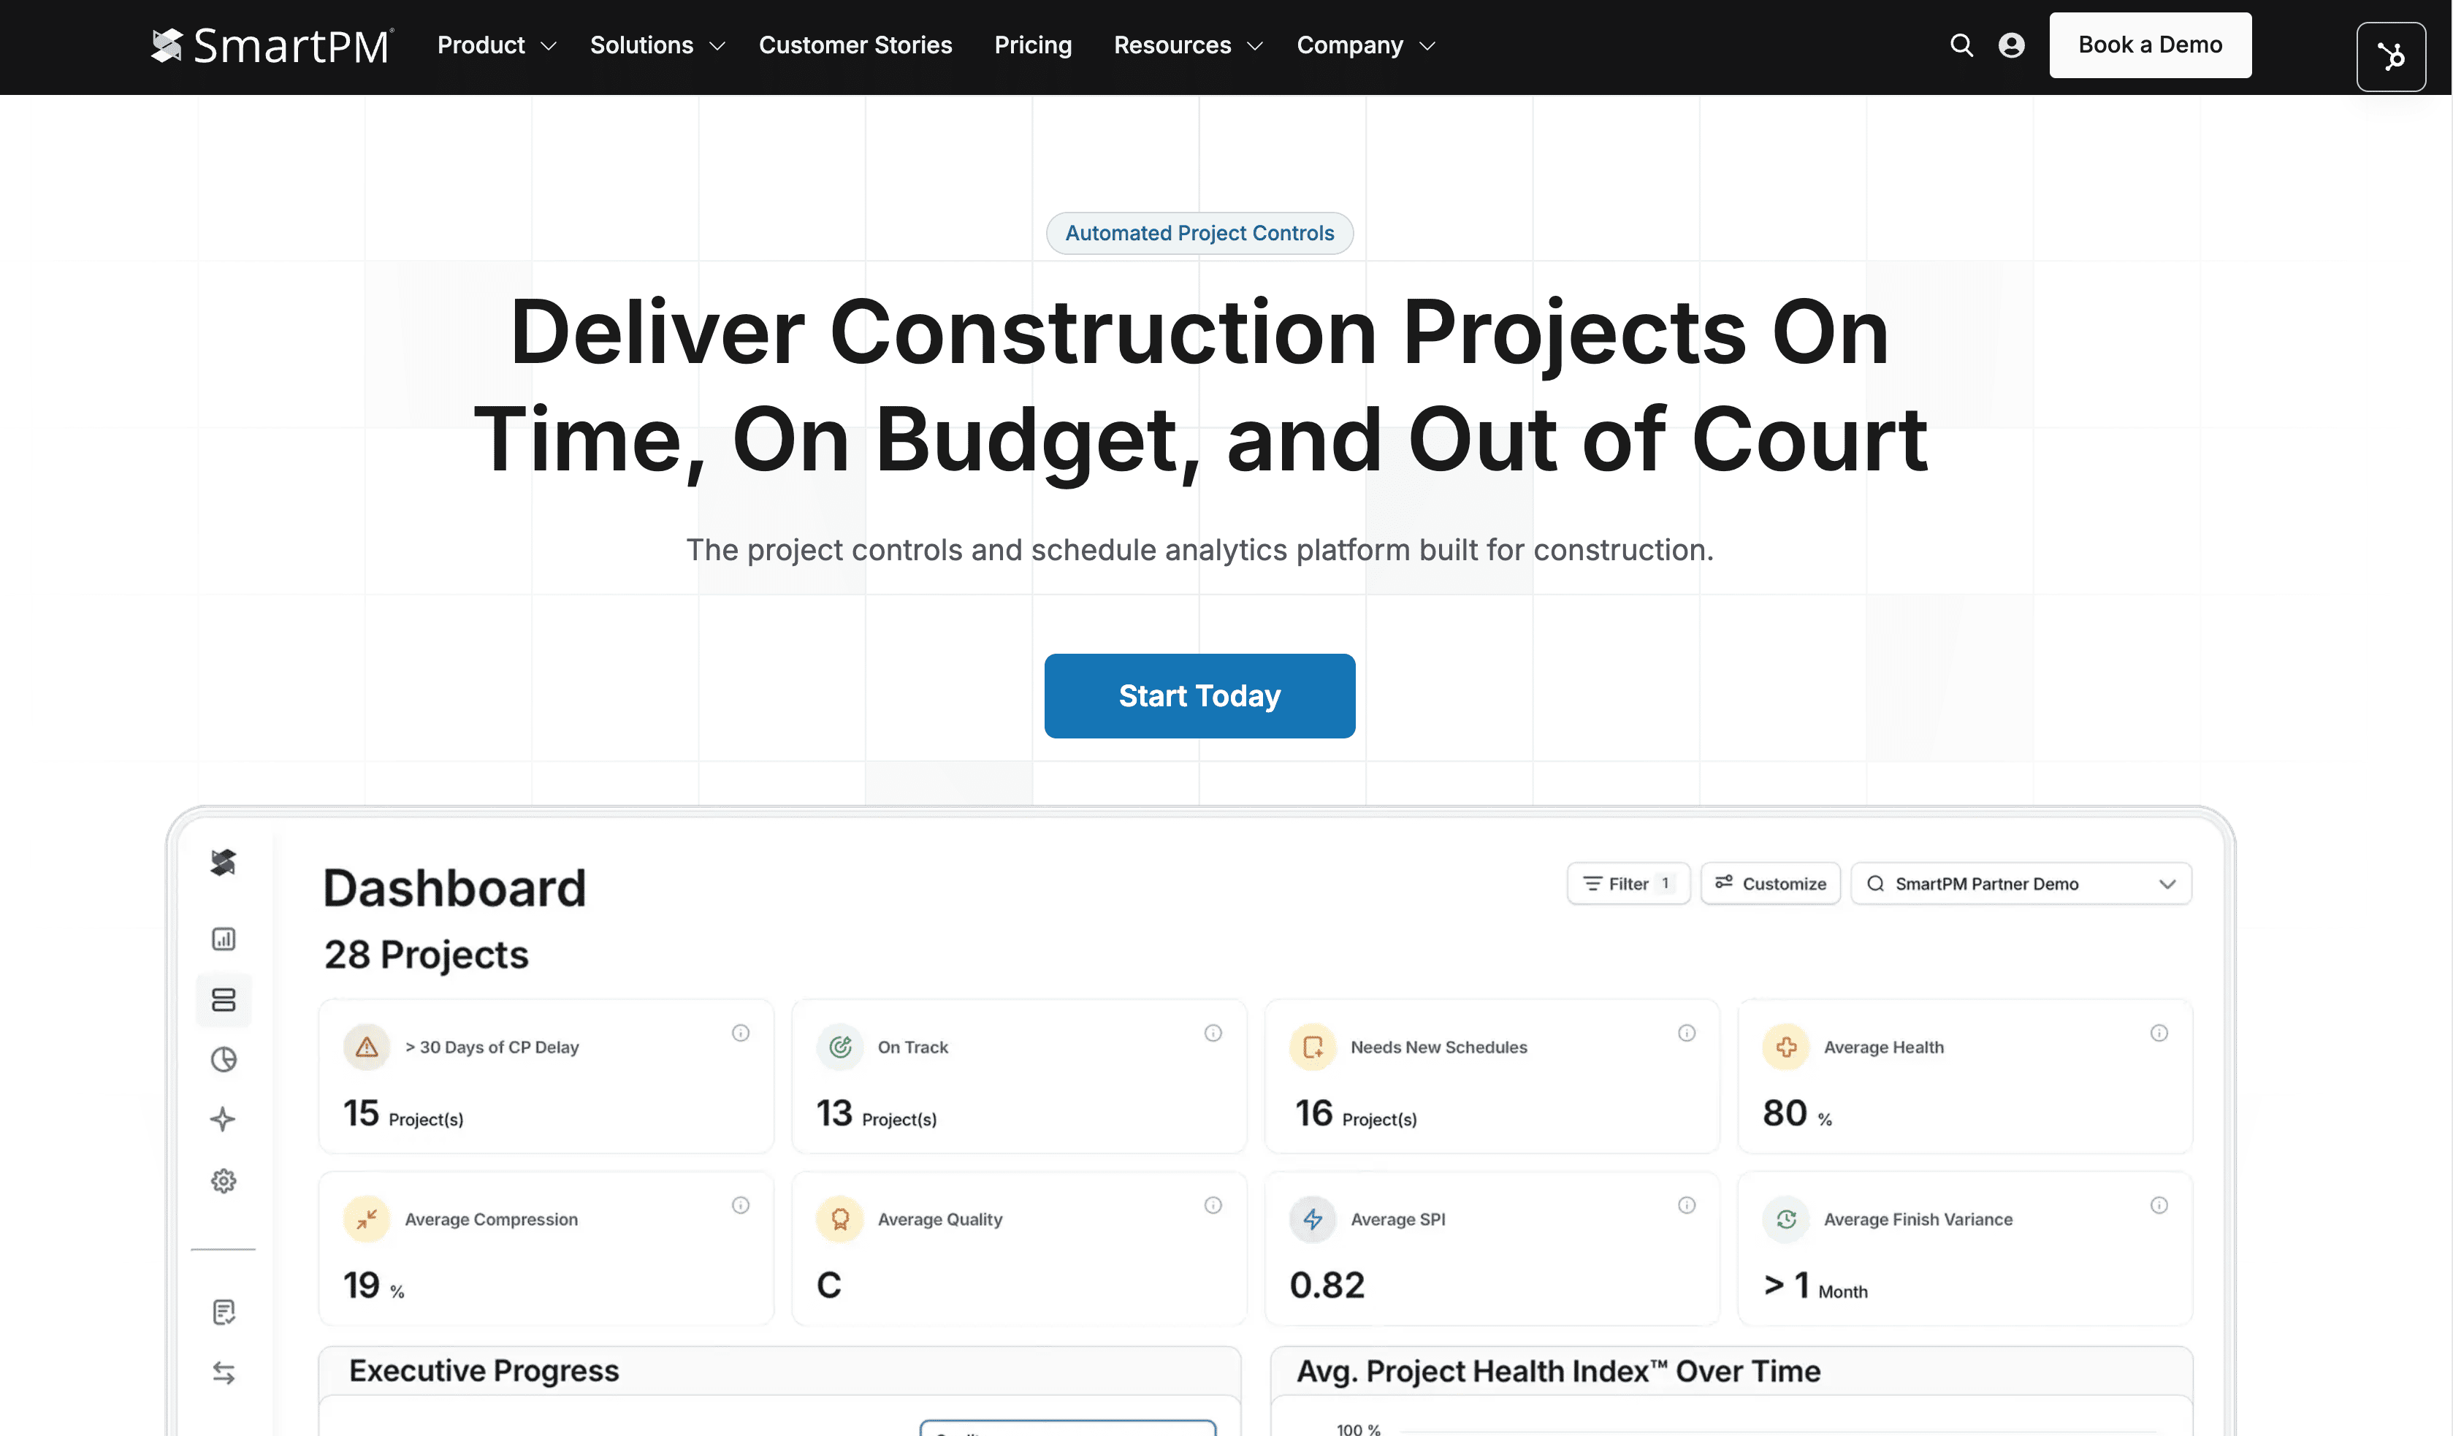Go to Customer Stories in the navbar
Viewport: 2453px width, 1436px height.
pyautogui.click(x=855, y=45)
